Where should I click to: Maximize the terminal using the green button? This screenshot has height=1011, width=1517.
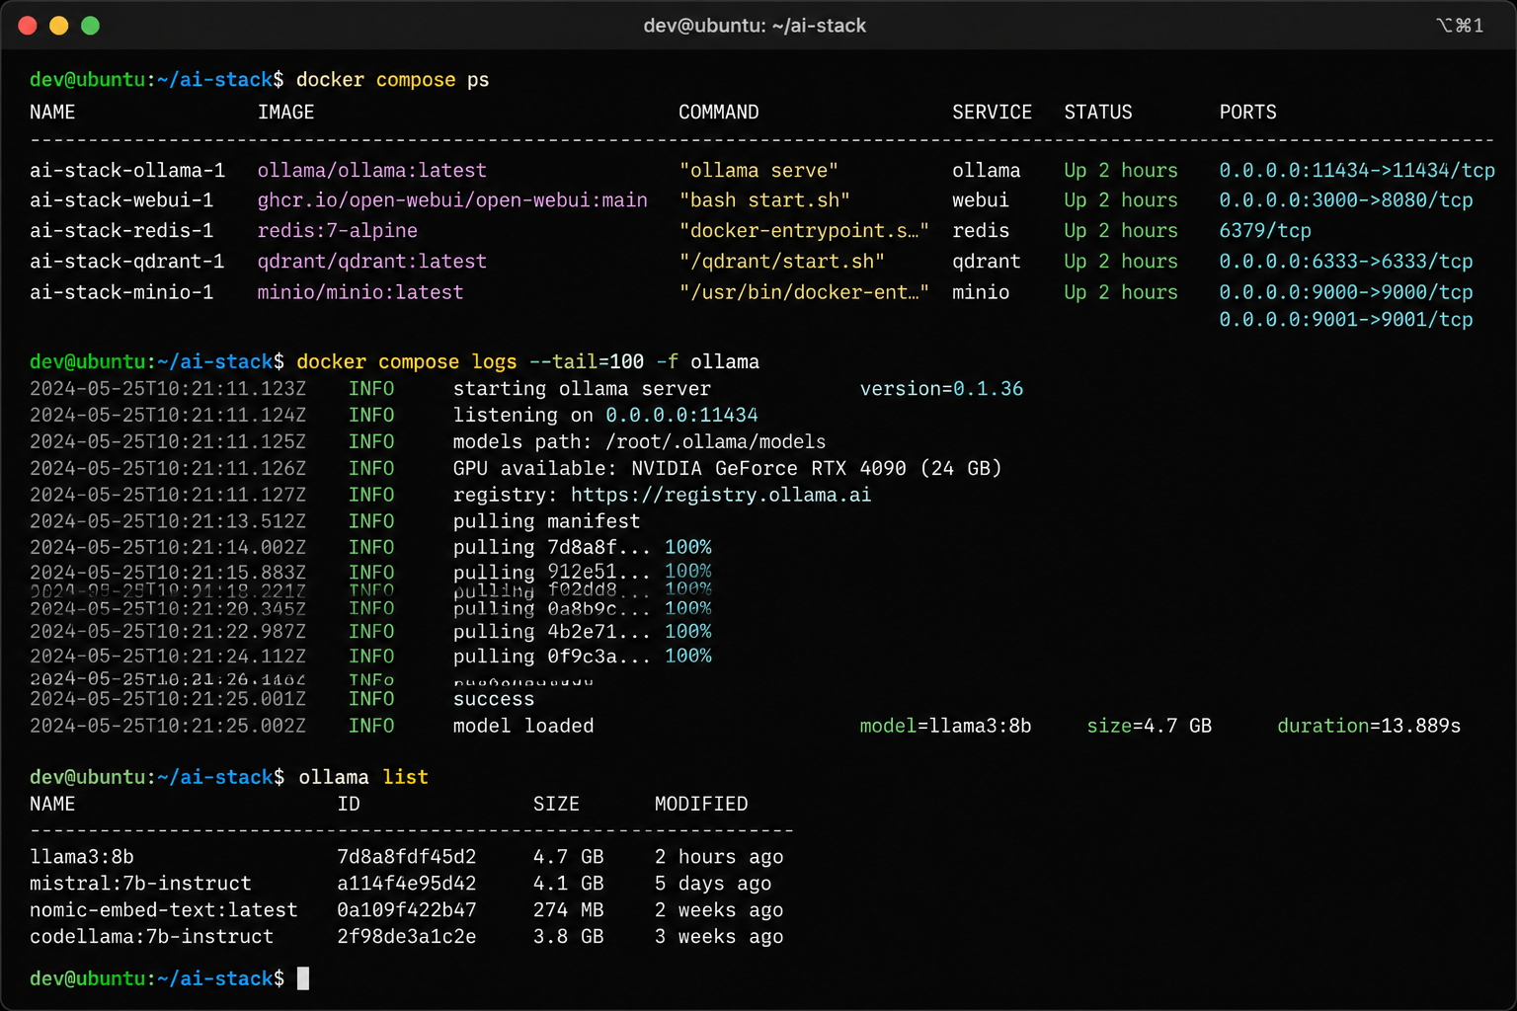point(90,26)
